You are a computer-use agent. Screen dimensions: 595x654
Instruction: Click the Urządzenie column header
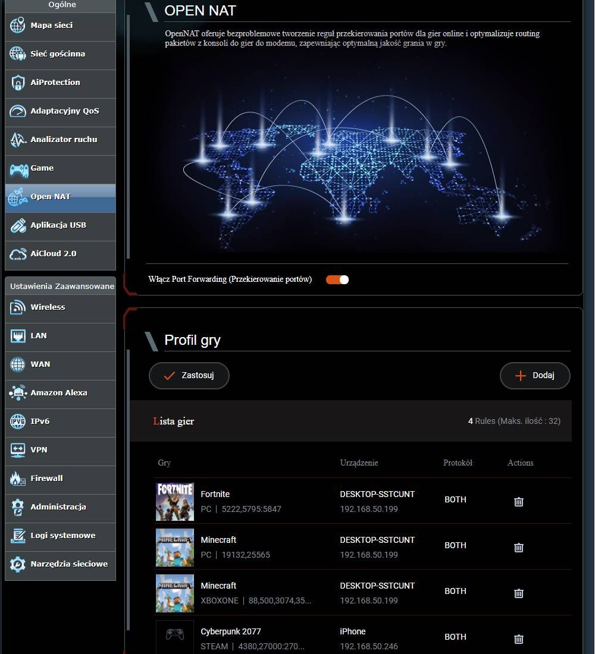tap(359, 463)
